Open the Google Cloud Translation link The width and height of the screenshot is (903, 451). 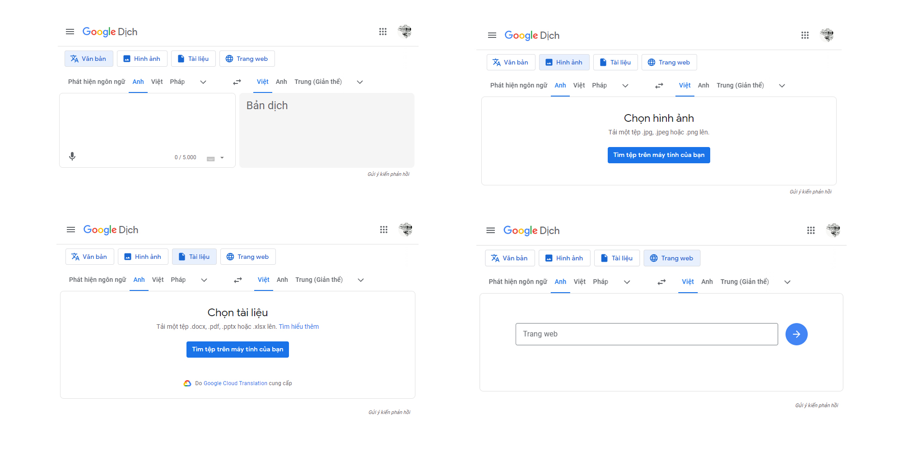click(235, 383)
